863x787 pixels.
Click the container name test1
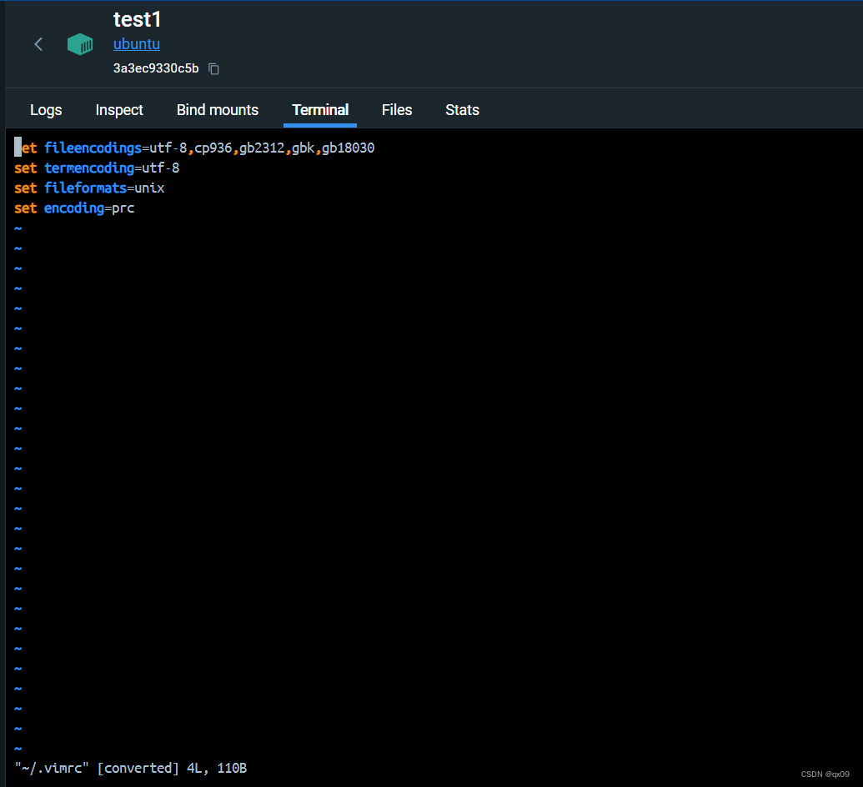tap(137, 19)
